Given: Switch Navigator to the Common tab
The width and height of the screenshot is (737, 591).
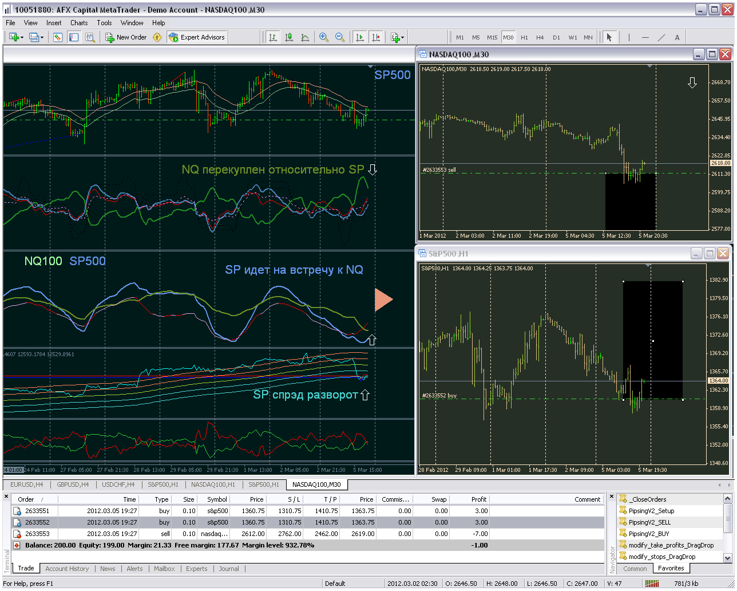Looking at the screenshot, I should [635, 569].
